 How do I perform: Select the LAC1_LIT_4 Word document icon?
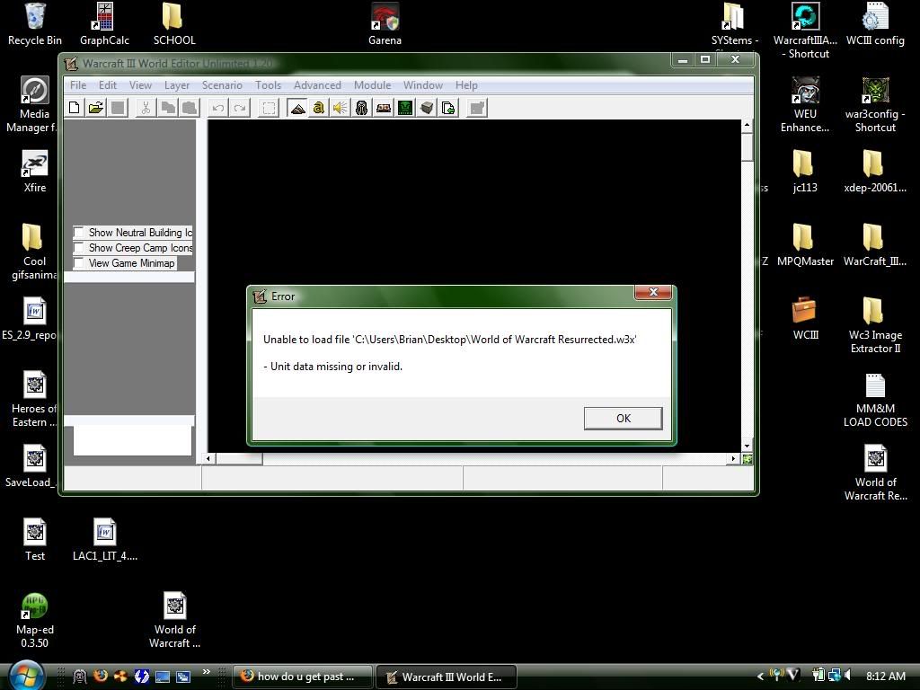click(x=104, y=540)
